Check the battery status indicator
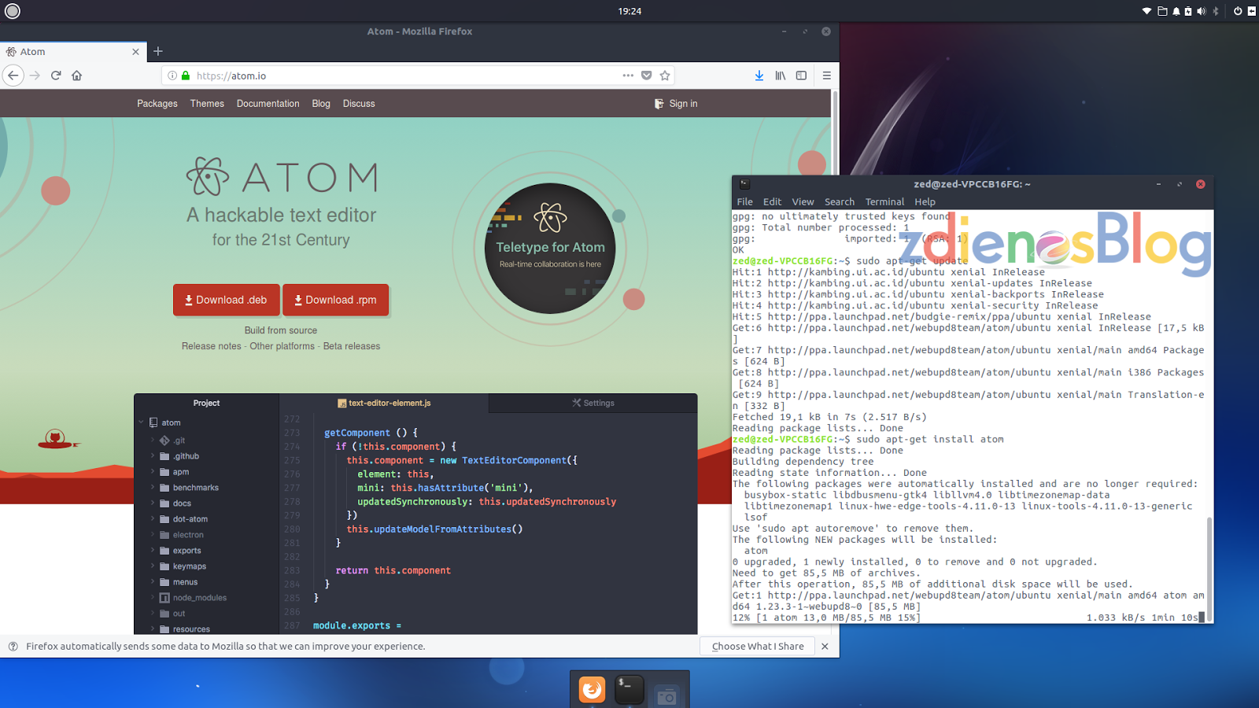This screenshot has height=708, width=1259. click(1188, 11)
